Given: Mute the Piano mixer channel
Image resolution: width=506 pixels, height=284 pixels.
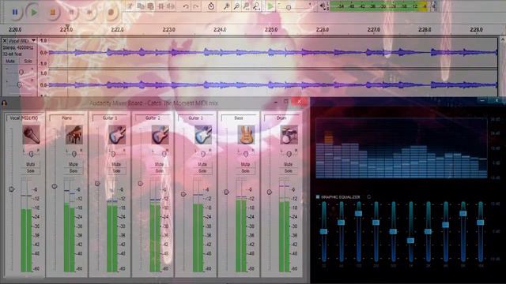Looking at the screenshot, I should point(74,164).
